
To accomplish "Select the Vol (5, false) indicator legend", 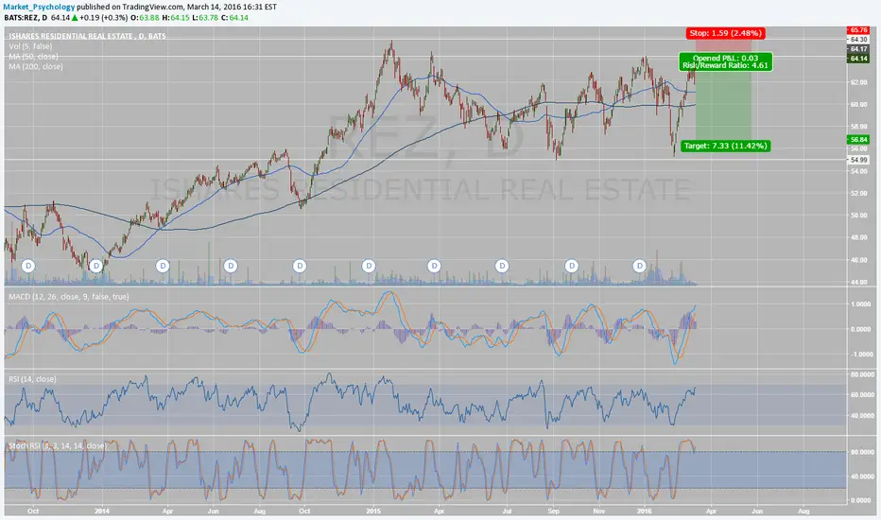I will click(30, 46).
